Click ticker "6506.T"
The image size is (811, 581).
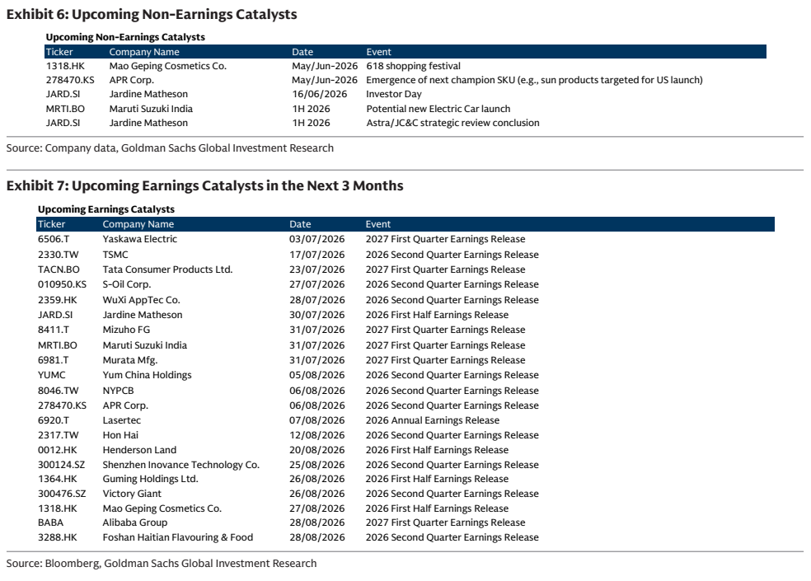pos(54,239)
